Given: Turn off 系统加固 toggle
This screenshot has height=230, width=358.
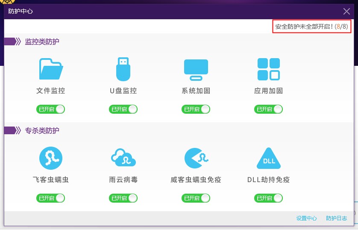Looking at the screenshot, I should pyautogui.click(x=196, y=109).
